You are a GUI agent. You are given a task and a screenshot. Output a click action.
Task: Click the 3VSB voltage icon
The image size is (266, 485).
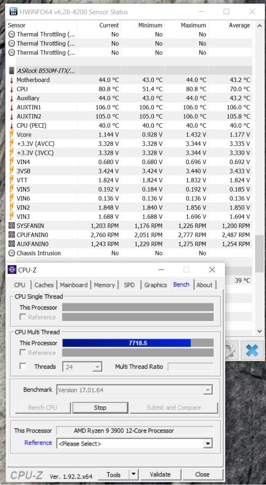pyautogui.click(x=11, y=171)
